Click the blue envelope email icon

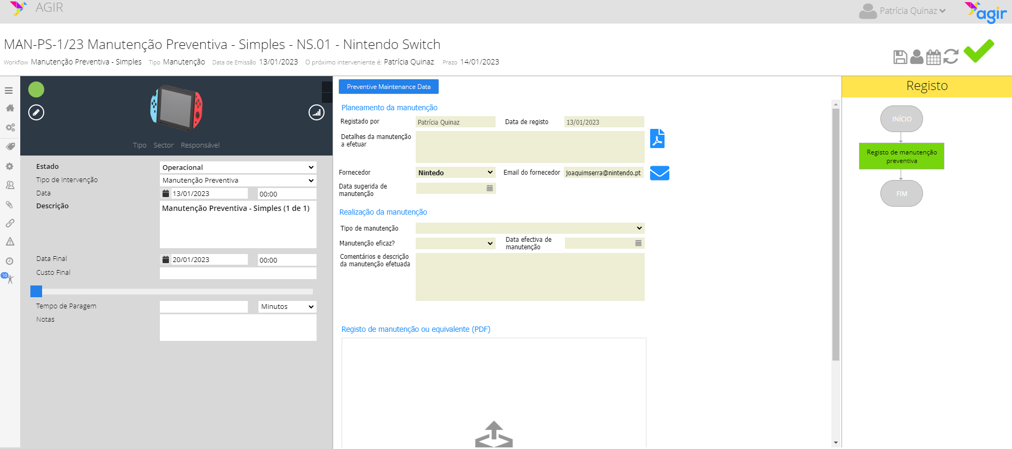click(x=660, y=173)
